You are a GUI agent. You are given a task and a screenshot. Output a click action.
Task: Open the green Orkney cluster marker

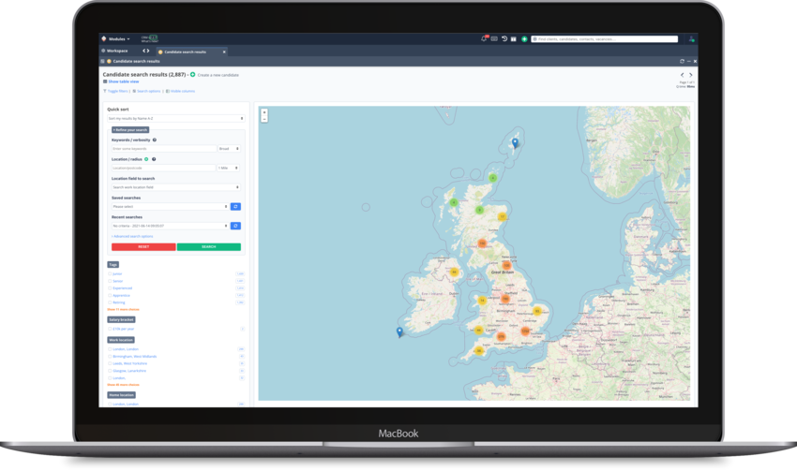tap(492, 178)
